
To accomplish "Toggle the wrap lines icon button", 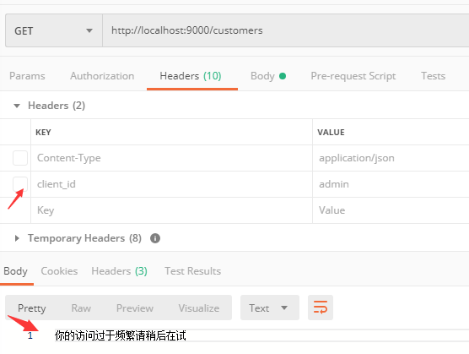I will coord(321,308).
